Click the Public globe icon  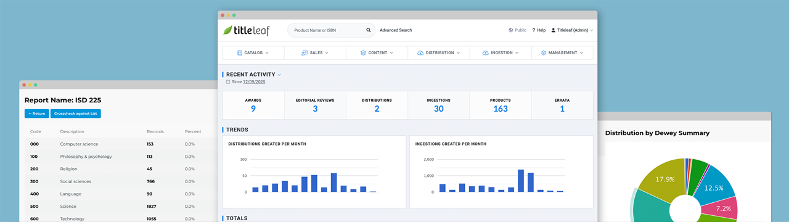511,30
